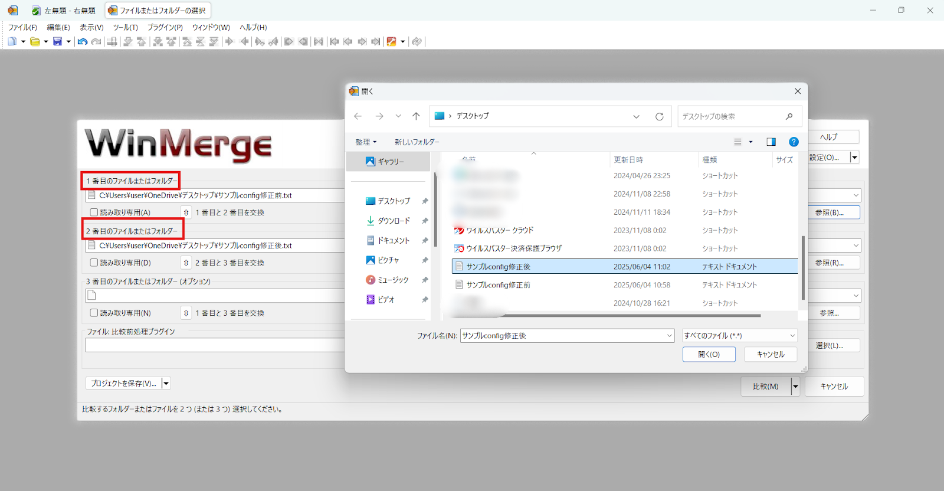Select ダウンロード in the navigation pane
This screenshot has width=944, height=491.
[388, 221]
